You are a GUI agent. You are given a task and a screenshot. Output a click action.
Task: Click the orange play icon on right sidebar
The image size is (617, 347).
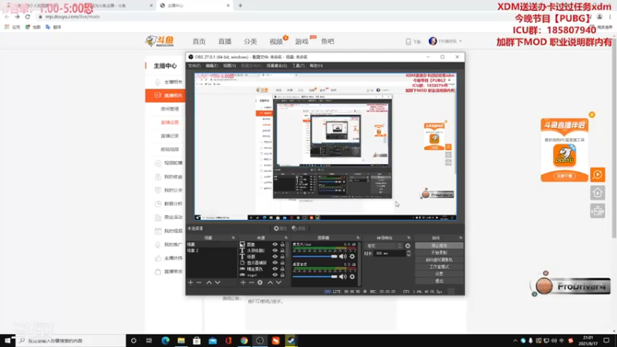tap(597, 175)
